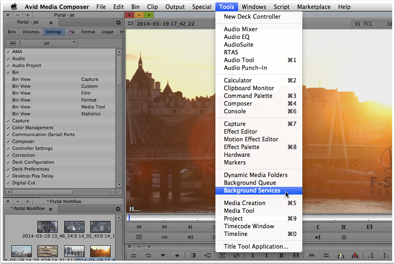Image resolution: width=395 pixels, height=264 pixels.
Task: Open the Apple menu
Action: (14, 6)
